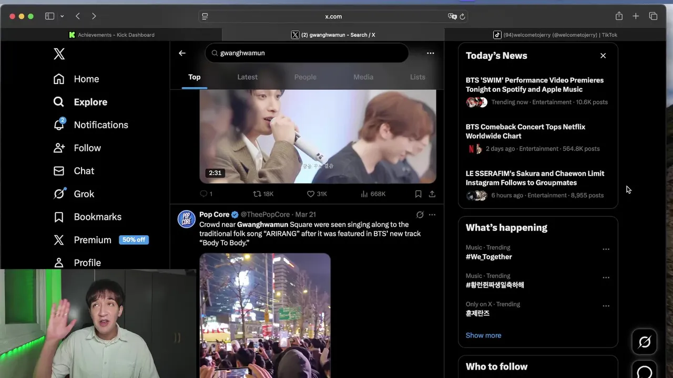673x378 pixels.
Task: Repost the video post with 18K reposts
Action: pyautogui.click(x=263, y=194)
